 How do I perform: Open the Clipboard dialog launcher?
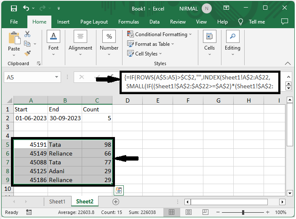click(x=39, y=64)
